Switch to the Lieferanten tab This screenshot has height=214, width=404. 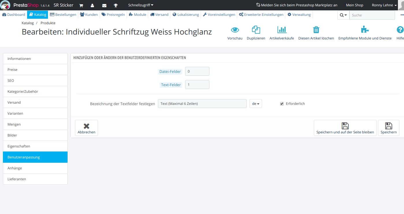tap(35, 179)
